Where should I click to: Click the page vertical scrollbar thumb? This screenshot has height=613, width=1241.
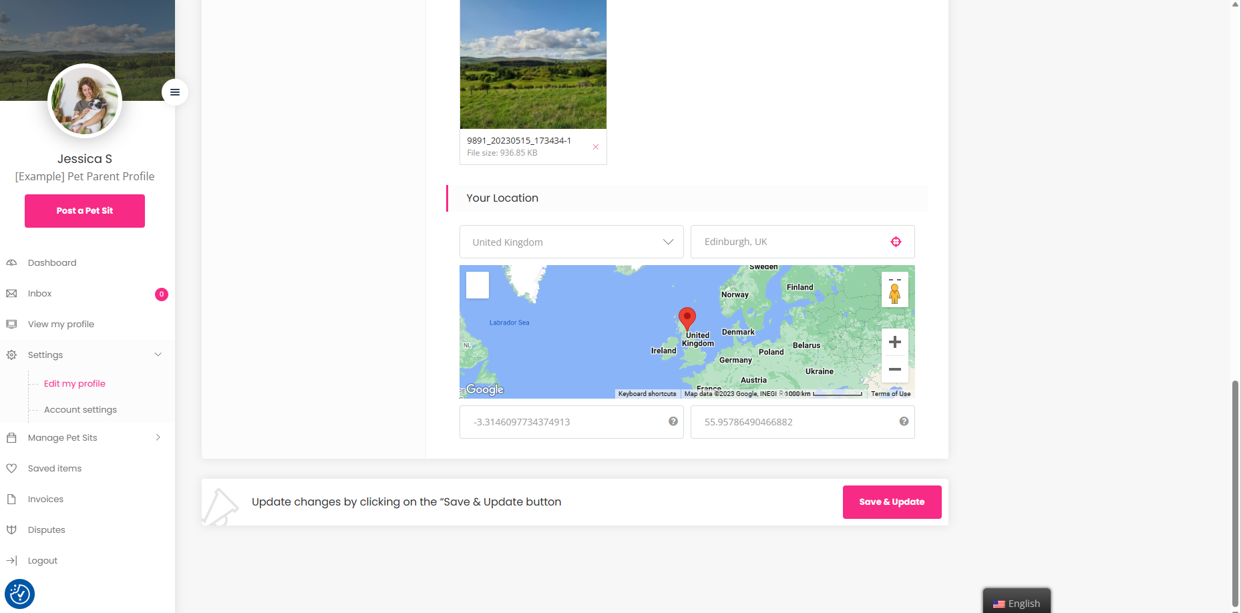click(x=1236, y=494)
